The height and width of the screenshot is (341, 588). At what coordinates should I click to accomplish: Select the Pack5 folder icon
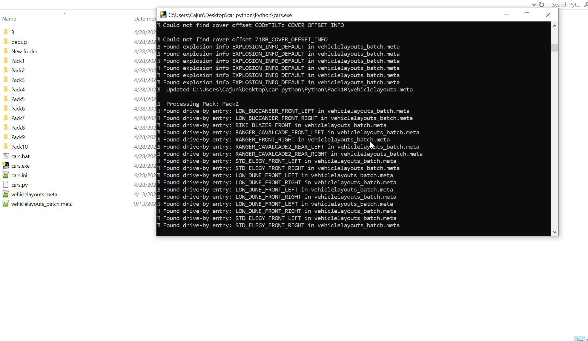point(6,99)
